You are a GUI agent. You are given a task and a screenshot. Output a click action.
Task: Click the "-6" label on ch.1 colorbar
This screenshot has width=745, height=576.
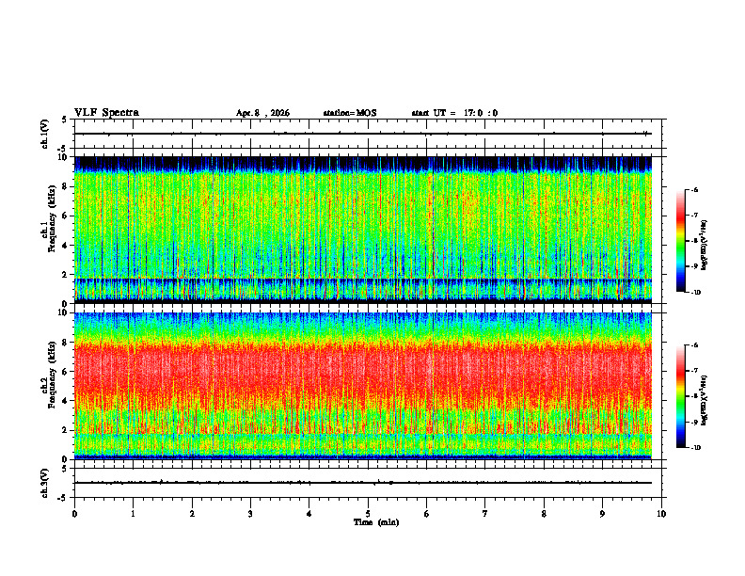pos(694,190)
